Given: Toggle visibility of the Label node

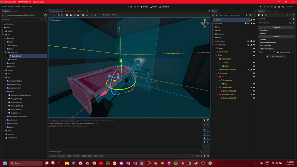Looking at the screenshot, I should click(254, 66).
